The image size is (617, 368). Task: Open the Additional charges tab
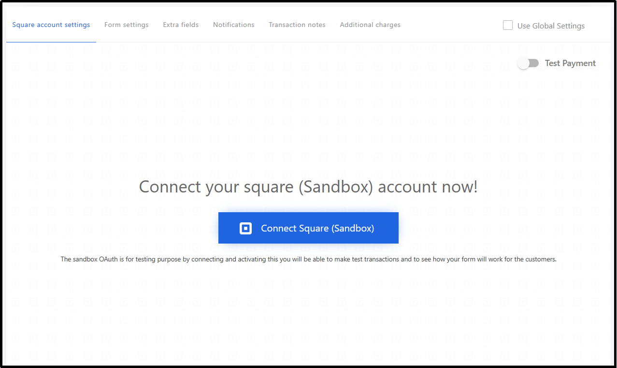coord(370,25)
